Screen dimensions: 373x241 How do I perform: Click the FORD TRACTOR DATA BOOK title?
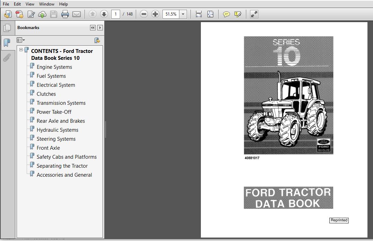point(288,198)
